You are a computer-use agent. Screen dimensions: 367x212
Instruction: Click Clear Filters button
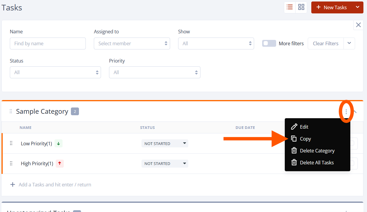tap(326, 43)
